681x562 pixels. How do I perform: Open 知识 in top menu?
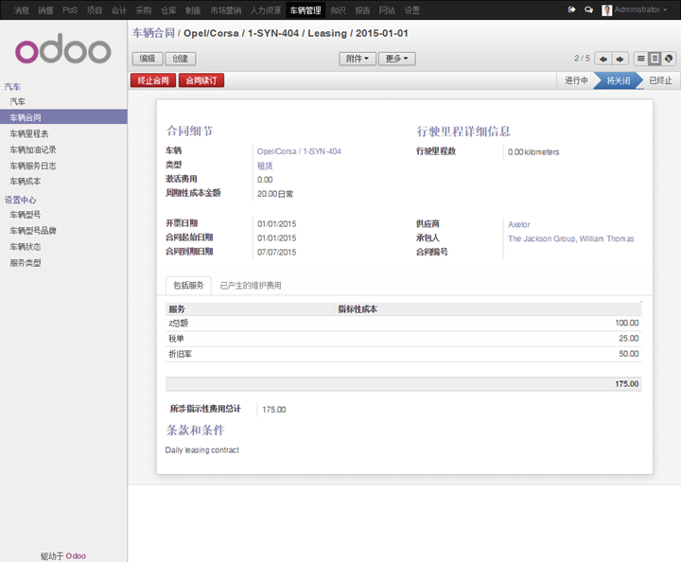tap(338, 10)
